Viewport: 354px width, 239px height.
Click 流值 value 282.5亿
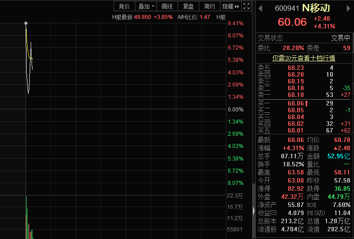pos(339,229)
